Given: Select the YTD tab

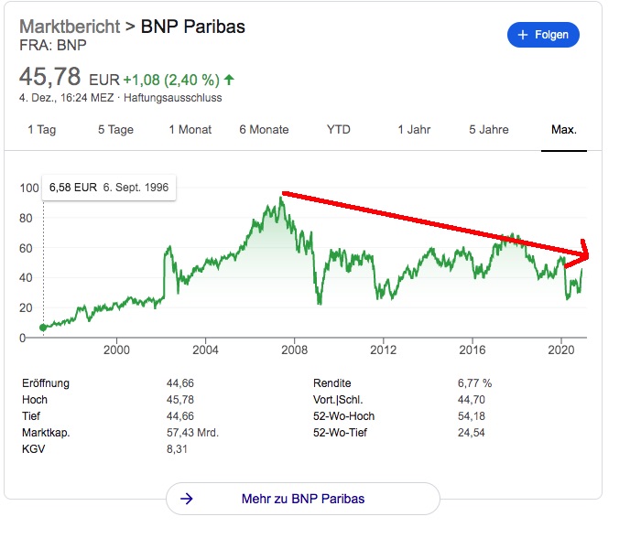Looking at the screenshot, I should [339, 130].
